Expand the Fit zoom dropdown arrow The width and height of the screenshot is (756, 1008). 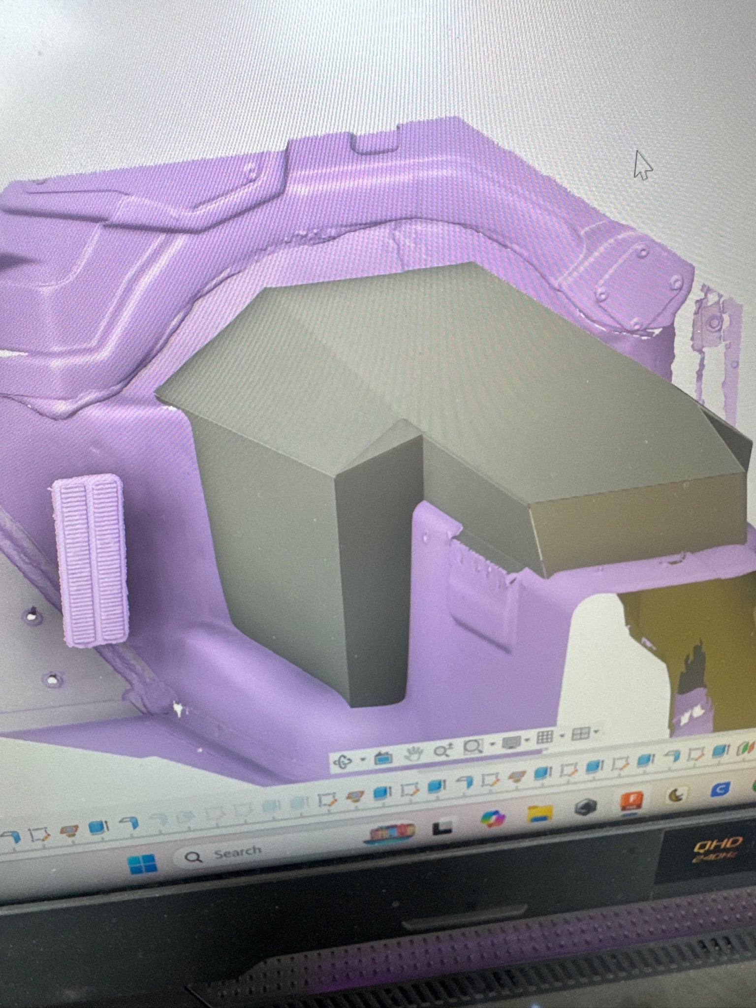click(x=491, y=745)
